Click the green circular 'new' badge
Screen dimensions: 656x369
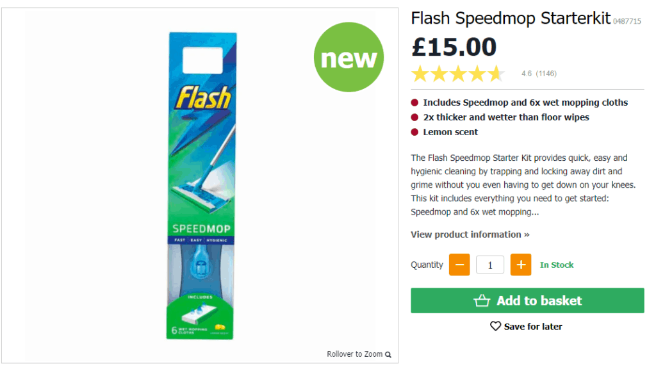click(348, 57)
